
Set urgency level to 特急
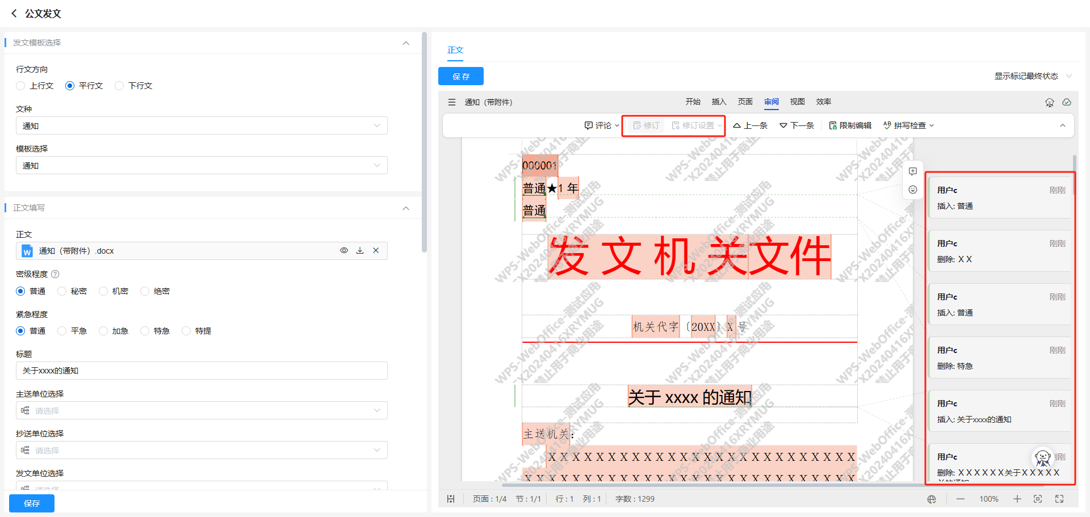tap(145, 331)
